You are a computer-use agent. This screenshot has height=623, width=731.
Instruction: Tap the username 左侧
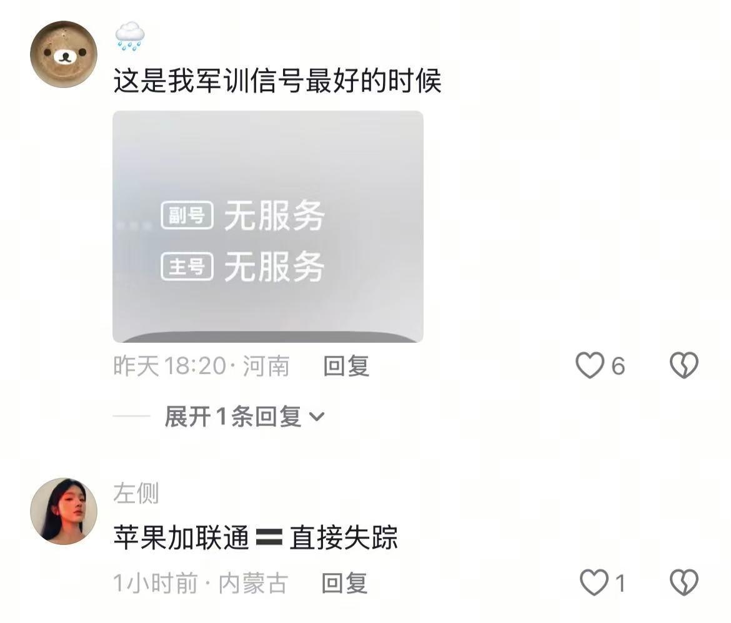136,493
